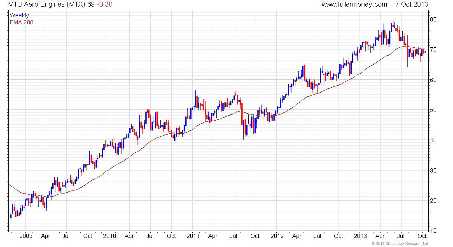The height and width of the screenshot is (247, 453).
Task: Click the 20 price axis label
Action: 433,200
